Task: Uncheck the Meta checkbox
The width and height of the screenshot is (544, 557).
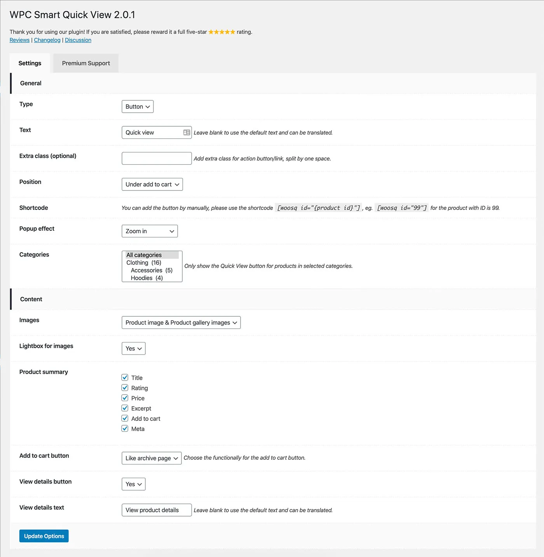Action: tap(125, 428)
